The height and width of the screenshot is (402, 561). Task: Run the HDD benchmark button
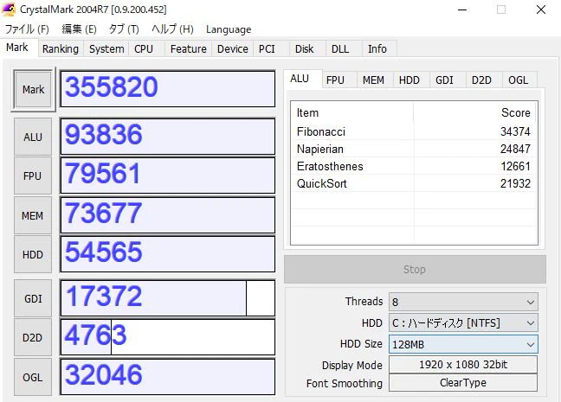[33, 254]
